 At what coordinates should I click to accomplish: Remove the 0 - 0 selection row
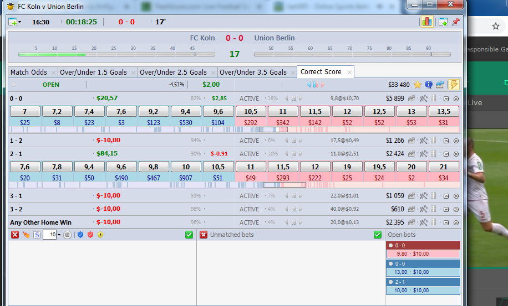[x=456, y=99]
